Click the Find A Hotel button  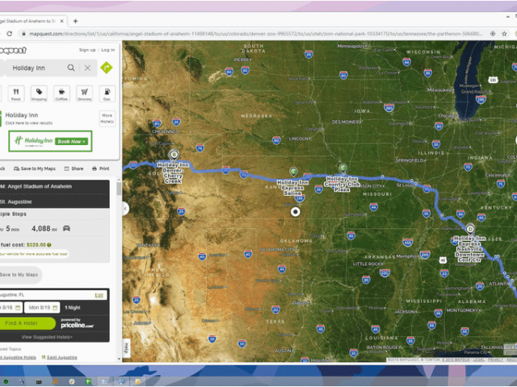tap(27, 323)
